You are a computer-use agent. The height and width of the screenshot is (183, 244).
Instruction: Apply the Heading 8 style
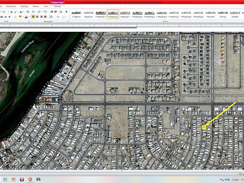pyautogui.click(x=186, y=14)
